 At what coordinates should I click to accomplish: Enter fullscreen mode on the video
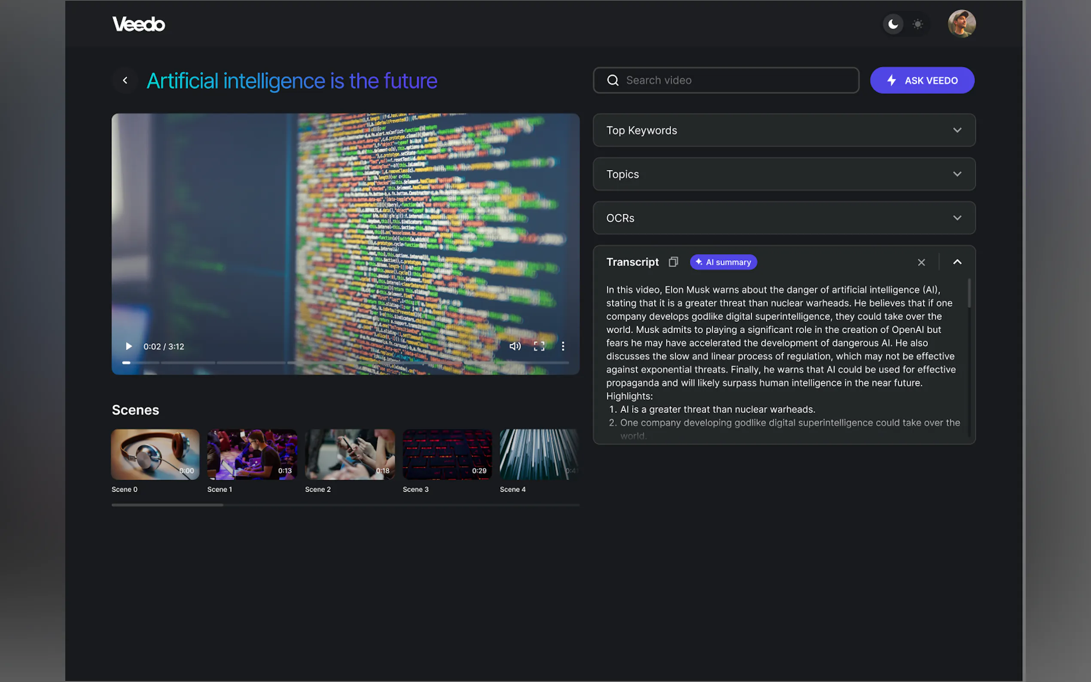539,346
